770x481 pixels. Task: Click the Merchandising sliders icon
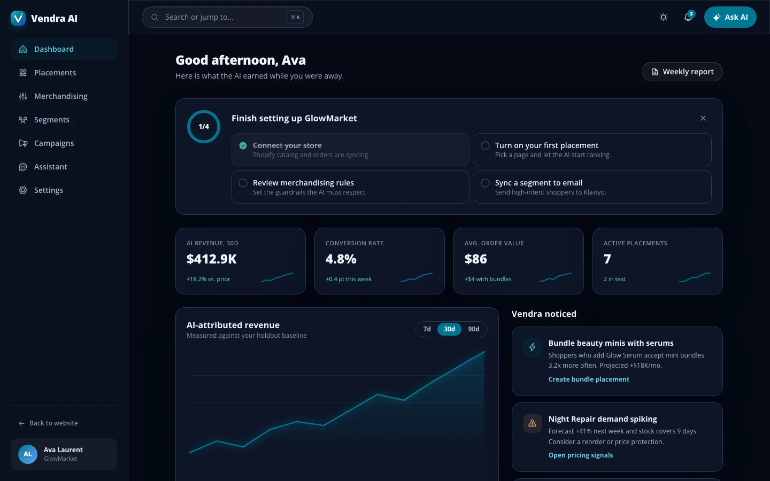(x=23, y=96)
